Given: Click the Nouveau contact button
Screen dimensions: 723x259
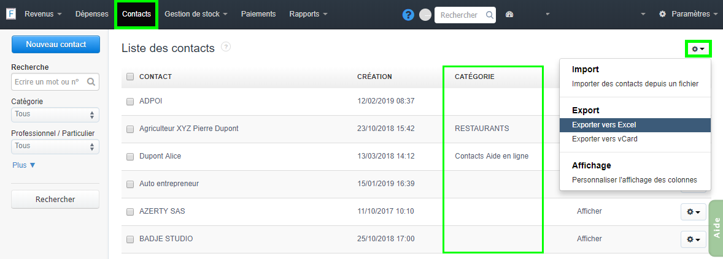Looking at the screenshot, I should tap(56, 45).
